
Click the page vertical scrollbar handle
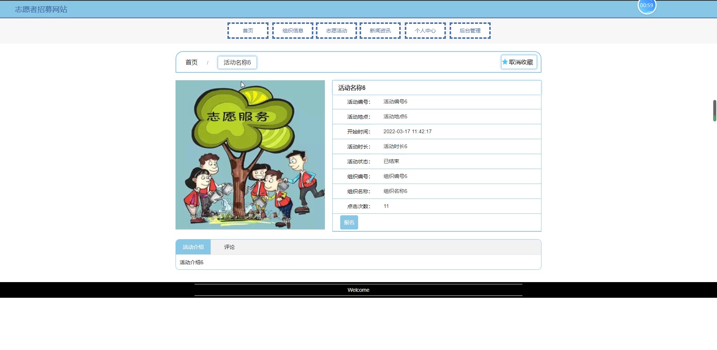click(714, 110)
